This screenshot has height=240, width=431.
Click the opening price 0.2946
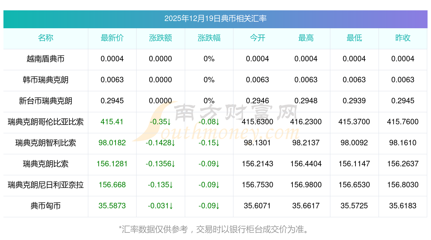pyautogui.click(x=258, y=101)
